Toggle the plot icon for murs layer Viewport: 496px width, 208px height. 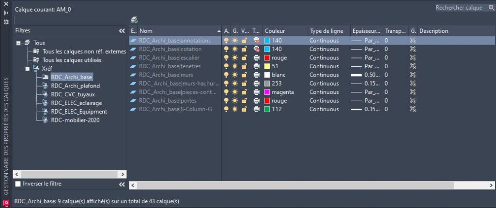tap(256, 75)
